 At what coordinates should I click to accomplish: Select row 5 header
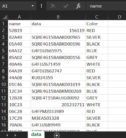pos(4,51)
